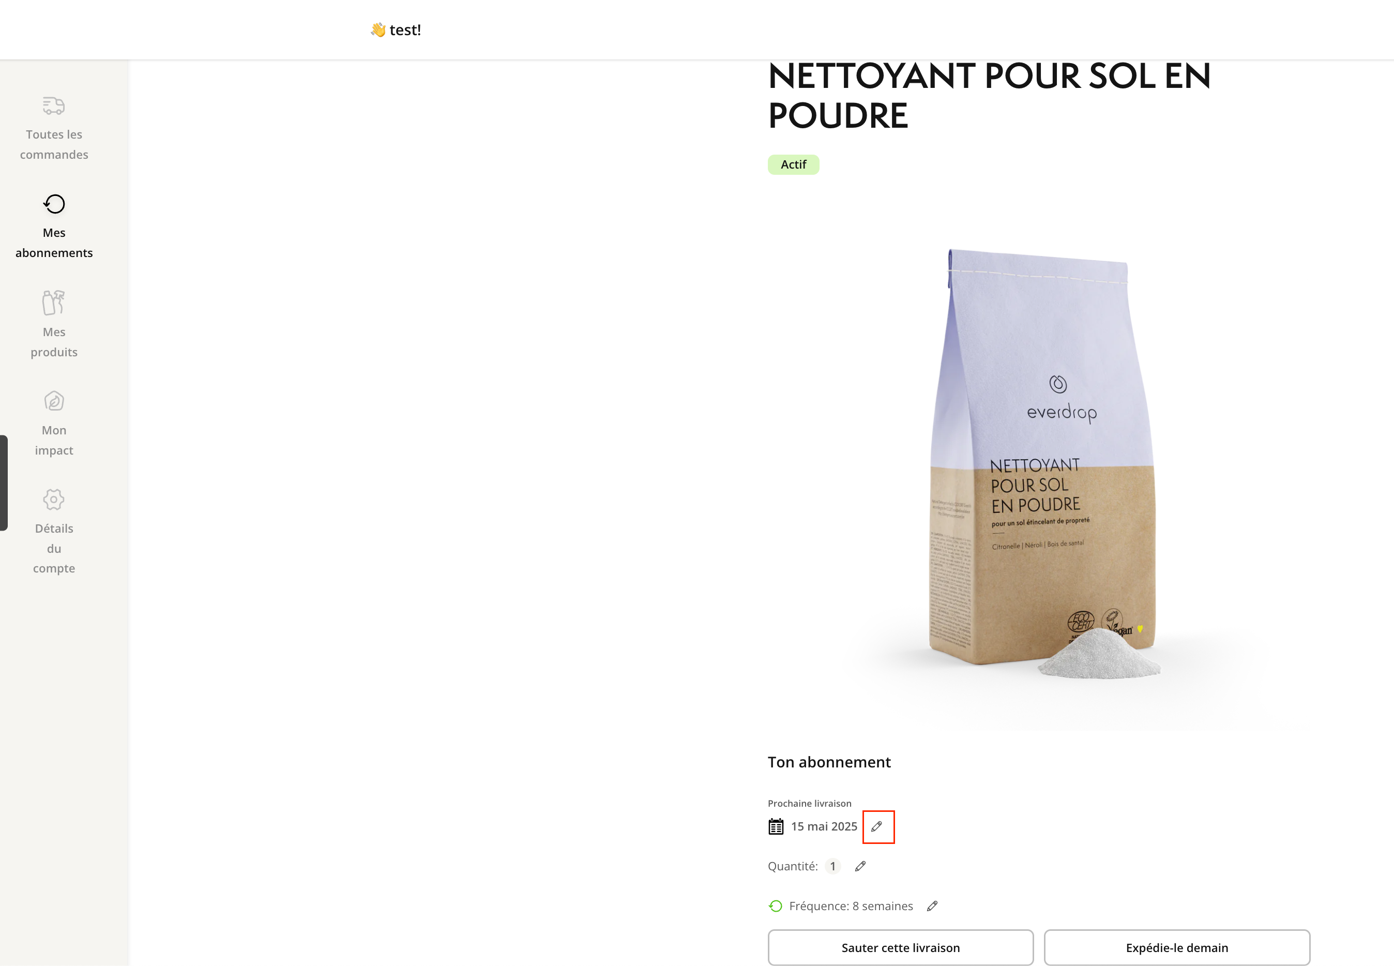Viewport: 1394px width, 966px height.
Task: Click the 15 mai 2025 date text
Action: click(x=824, y=826)
